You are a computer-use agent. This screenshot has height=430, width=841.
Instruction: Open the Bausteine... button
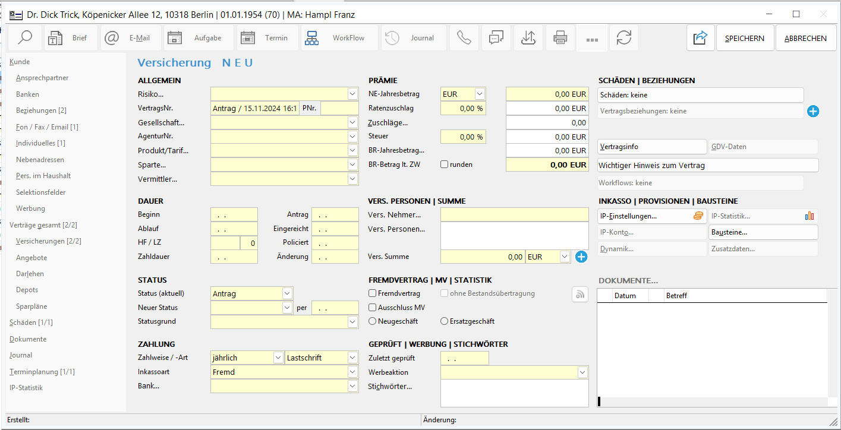(763, 232)
